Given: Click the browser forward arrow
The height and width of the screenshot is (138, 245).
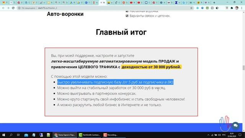Looking at the screenshot, I should 8,8.
